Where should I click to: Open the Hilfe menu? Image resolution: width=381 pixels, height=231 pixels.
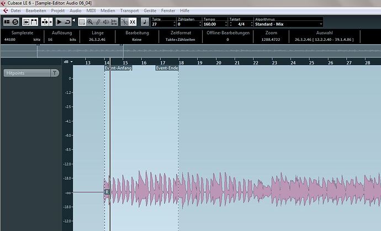(184, 10)
